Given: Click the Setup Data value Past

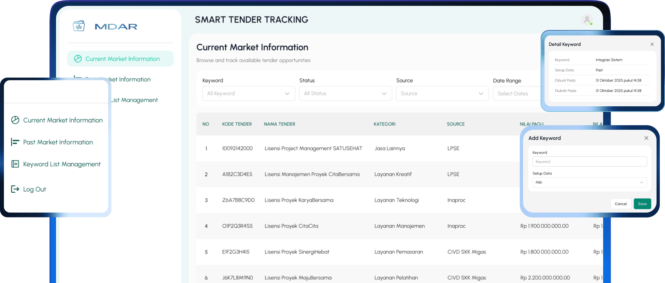Looking at the screenshot, I should pyautogui.click(x=599, y=70).
